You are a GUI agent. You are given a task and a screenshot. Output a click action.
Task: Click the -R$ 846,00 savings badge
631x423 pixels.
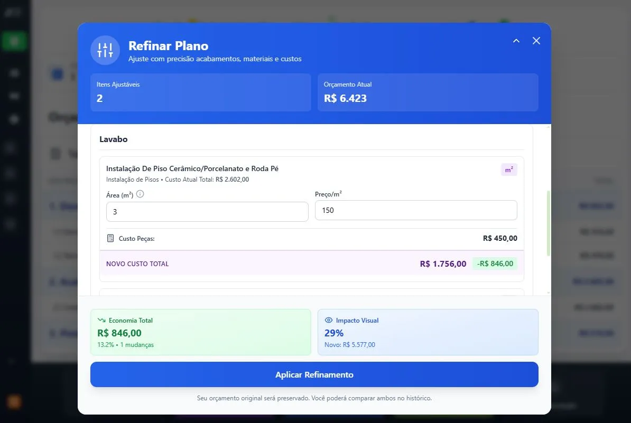pos(495,263)
